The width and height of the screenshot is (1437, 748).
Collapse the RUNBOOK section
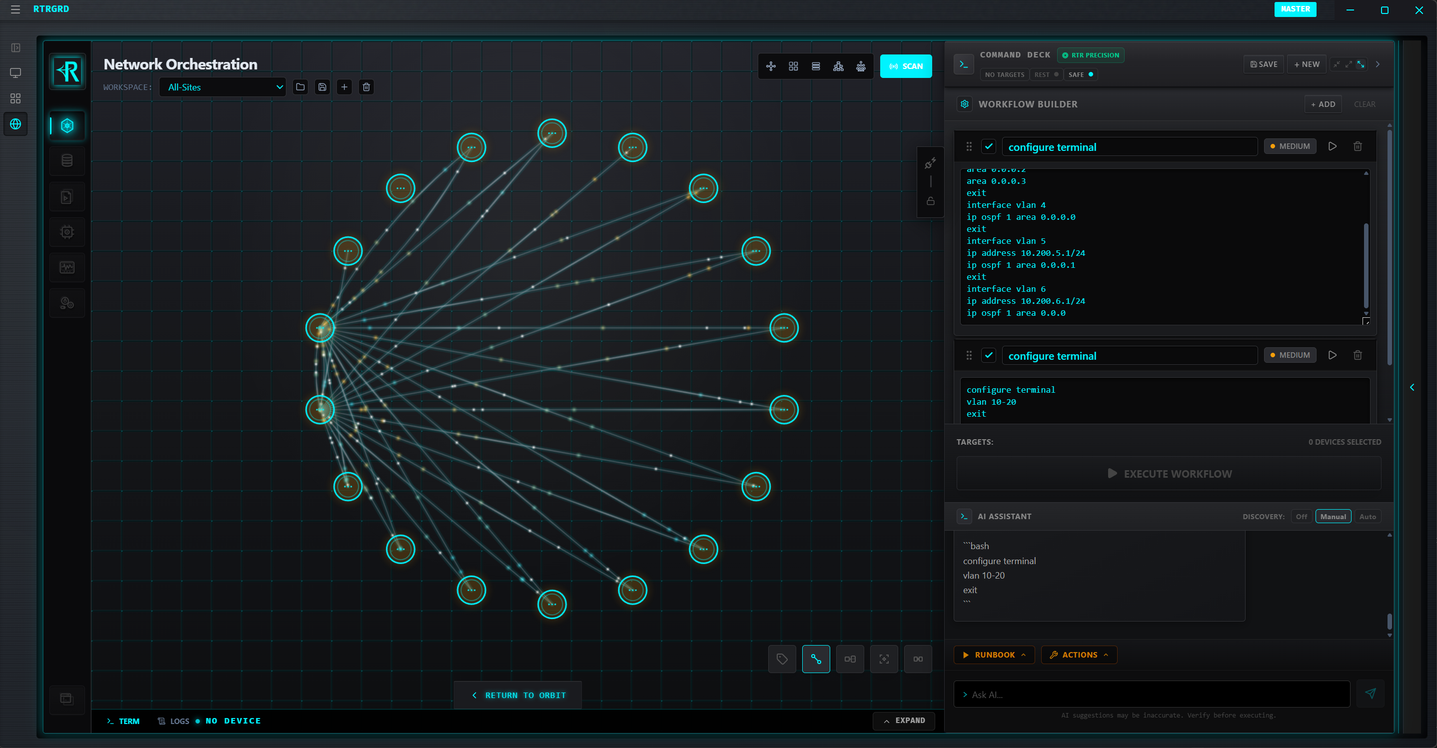coord(994,654)
